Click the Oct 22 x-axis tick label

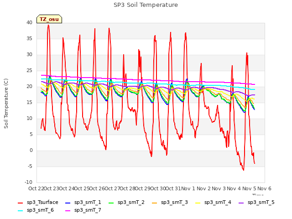36,188
